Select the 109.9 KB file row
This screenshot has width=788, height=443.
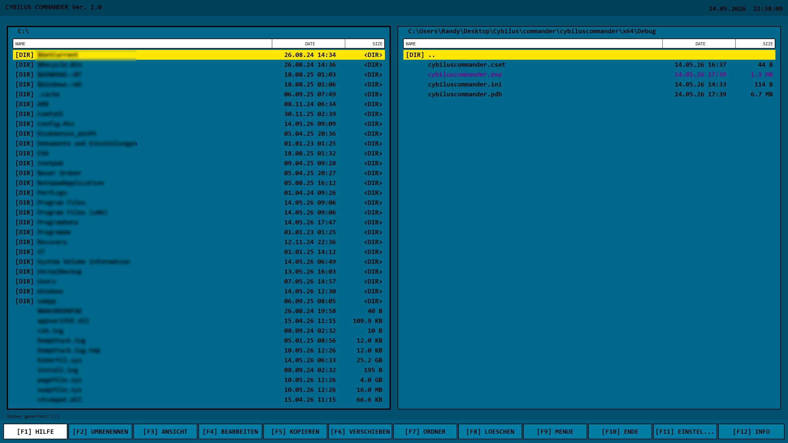click(x=199, y=321)
